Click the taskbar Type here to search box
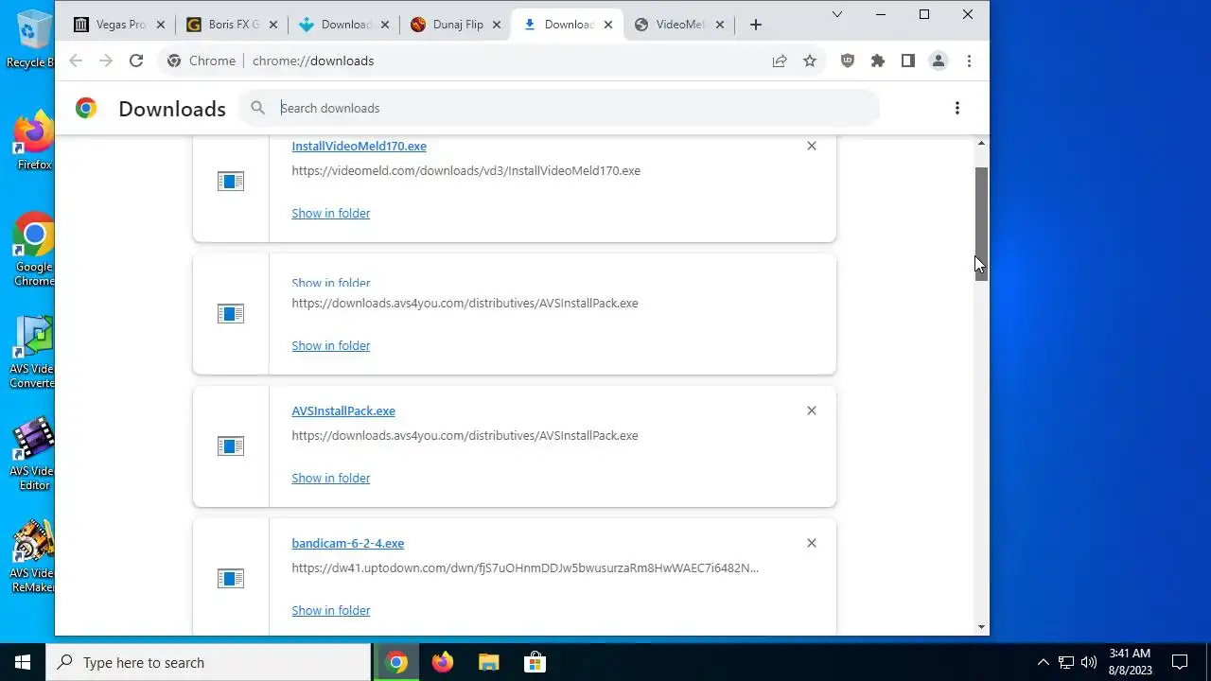The width and height of the screenshot is (1211, 681). 208,662
